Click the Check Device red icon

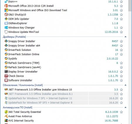pos(6,76)
